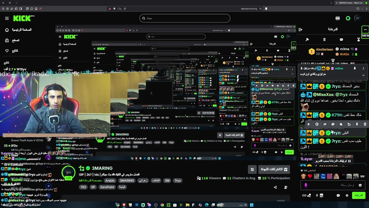The height and width of the screenshot is (208, 369).
Task: Click the pin icon in message action bar
Action: pos(357,124)
